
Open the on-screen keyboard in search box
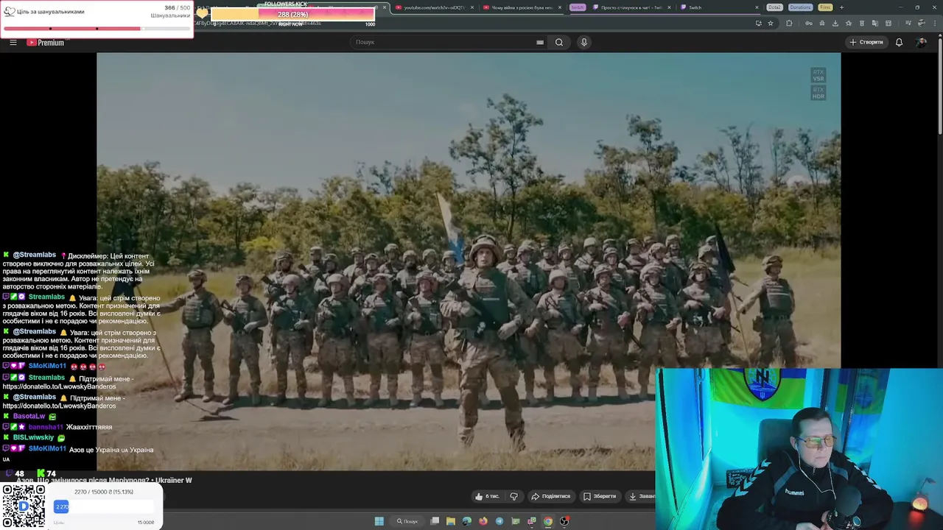(540, 42)
